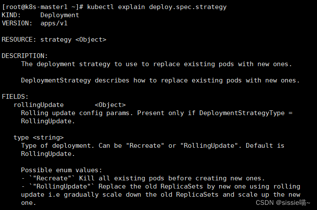Click the rollingUpdate field name
Screen dimensions: 317x210
click(39, 105)
